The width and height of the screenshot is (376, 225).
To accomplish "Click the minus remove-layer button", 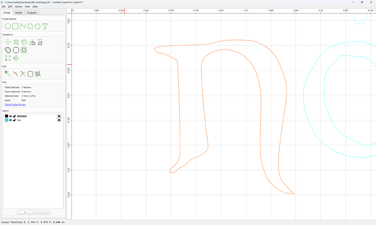I will 42,212.
